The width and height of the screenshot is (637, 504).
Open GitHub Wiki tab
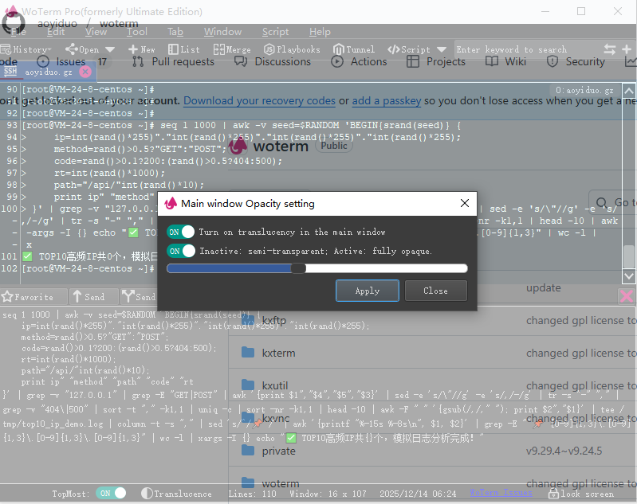click(505, 61)
